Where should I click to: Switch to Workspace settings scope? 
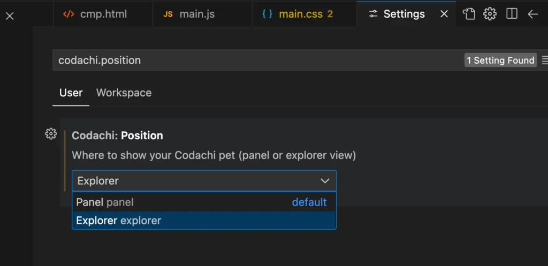pos(124,93)
